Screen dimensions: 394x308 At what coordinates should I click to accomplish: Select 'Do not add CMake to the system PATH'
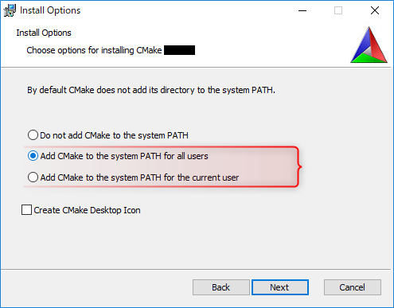[33, 135]
